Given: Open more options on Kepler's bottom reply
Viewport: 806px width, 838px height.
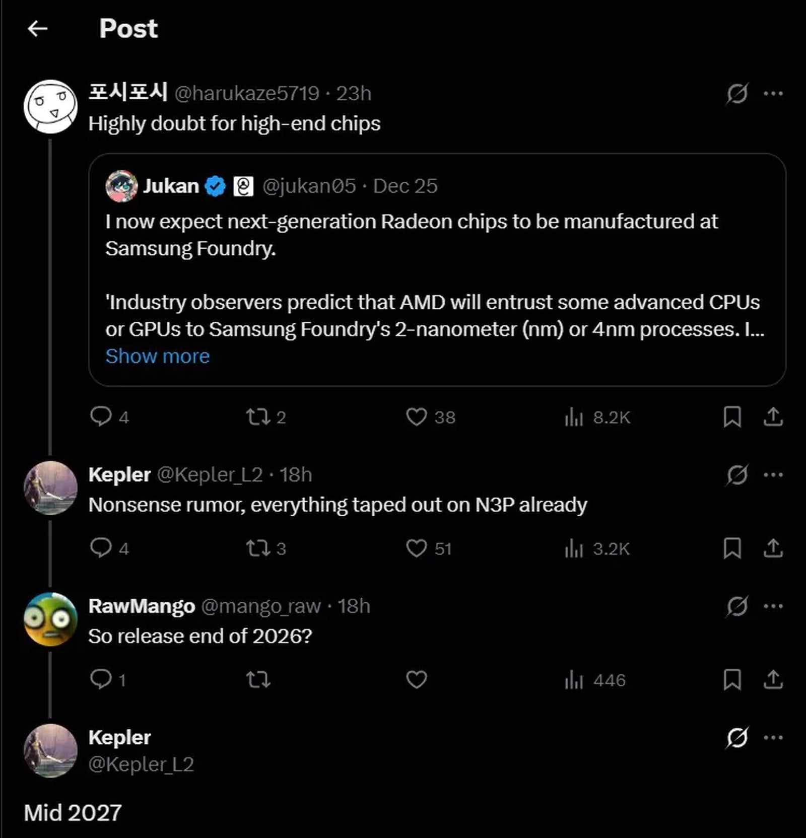Looking at the screenshot, I should click(x=772, y=737).
